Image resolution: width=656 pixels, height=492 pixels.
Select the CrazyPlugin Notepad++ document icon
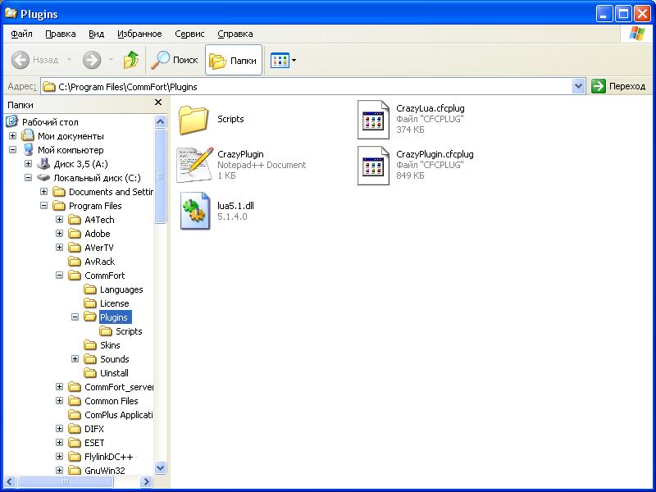point(195,165)
